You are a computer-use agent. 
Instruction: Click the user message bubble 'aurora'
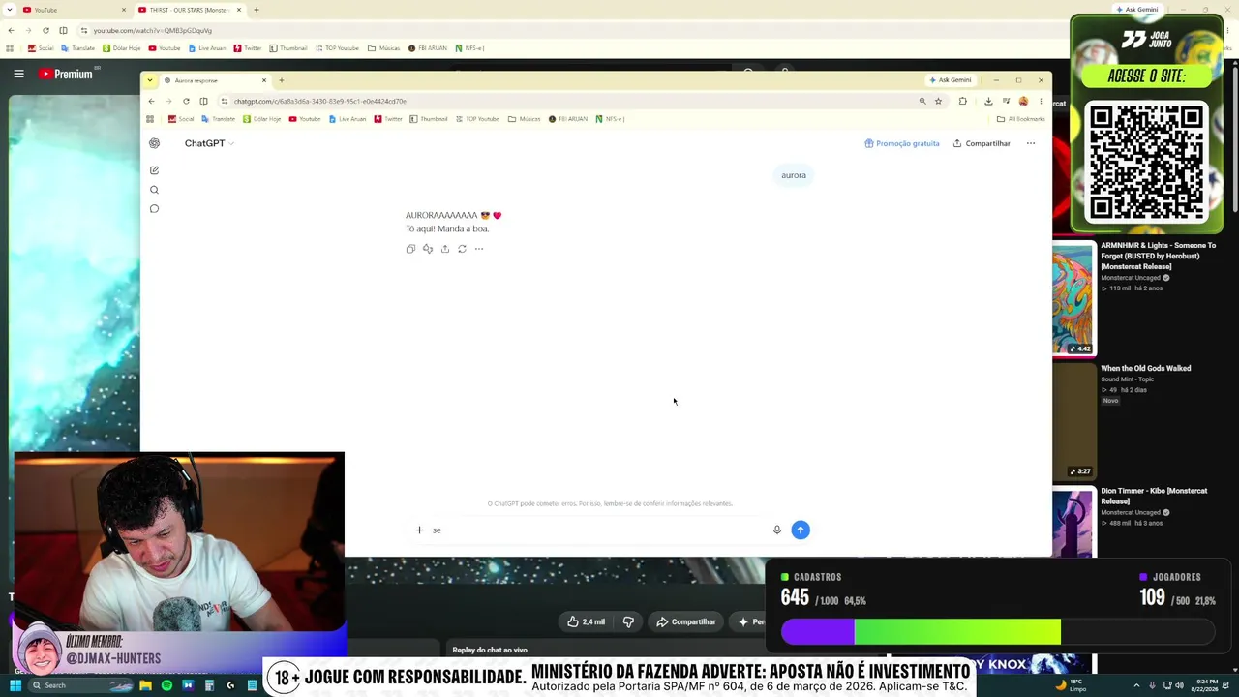tap(794, 175)
